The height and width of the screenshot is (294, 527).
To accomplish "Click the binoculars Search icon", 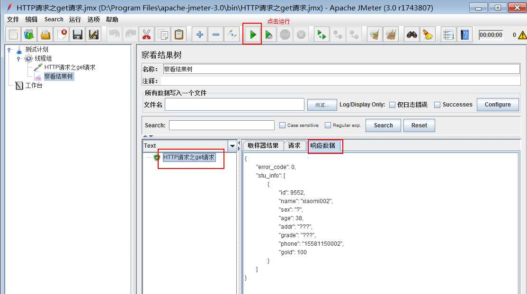I will click(x=412, y=35).
